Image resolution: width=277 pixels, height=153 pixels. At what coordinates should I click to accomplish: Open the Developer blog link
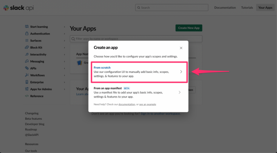click(x=35, y=124)
